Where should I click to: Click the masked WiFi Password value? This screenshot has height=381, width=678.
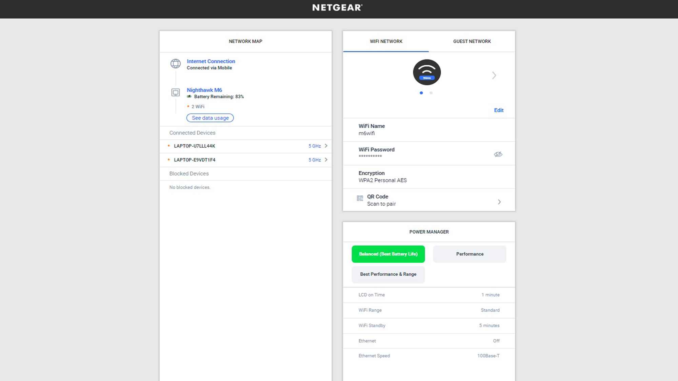click(370, 156)
